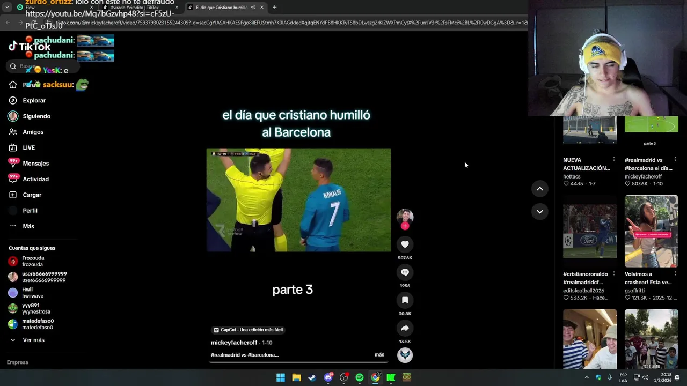The width and height of the screenshot is (687, 386).
Task: Open gsoffritti Volvimos a crashear thumbnail
Action: (652, 231)
